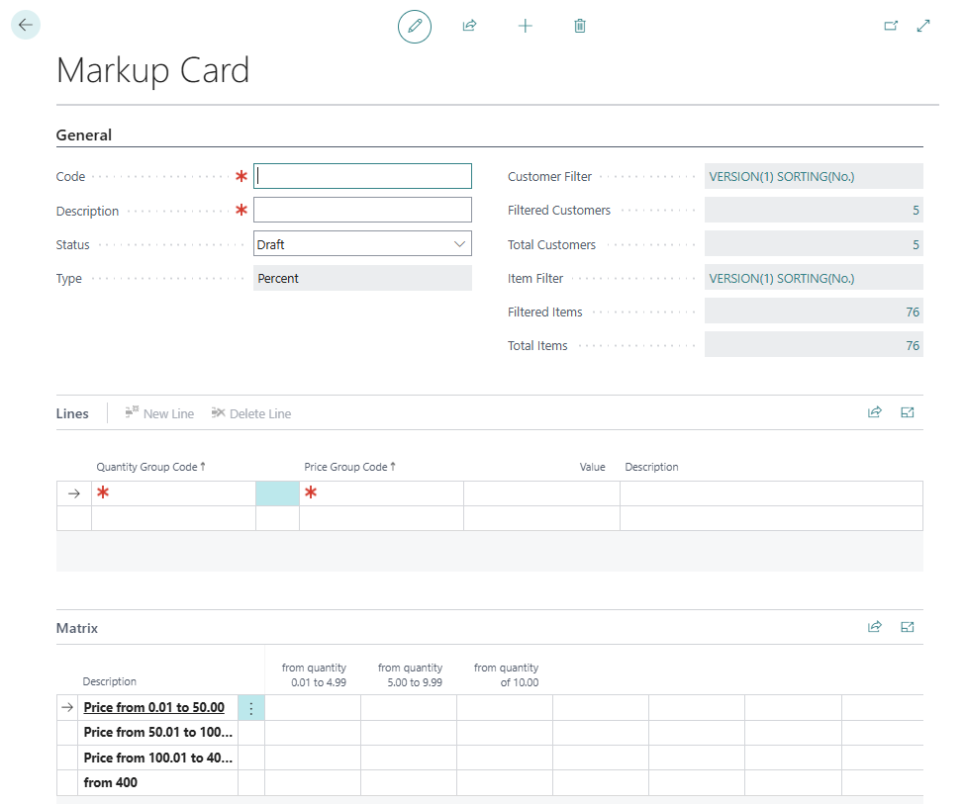965x804 pixels.
Task: Open the Status dropdown
Action: tap(362, 244)
